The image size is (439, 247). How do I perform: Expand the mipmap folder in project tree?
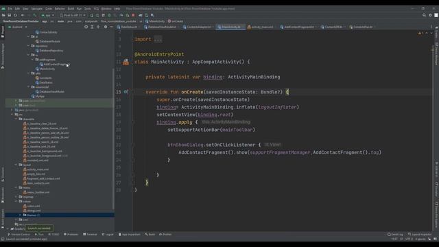click(x=16, y=197)
